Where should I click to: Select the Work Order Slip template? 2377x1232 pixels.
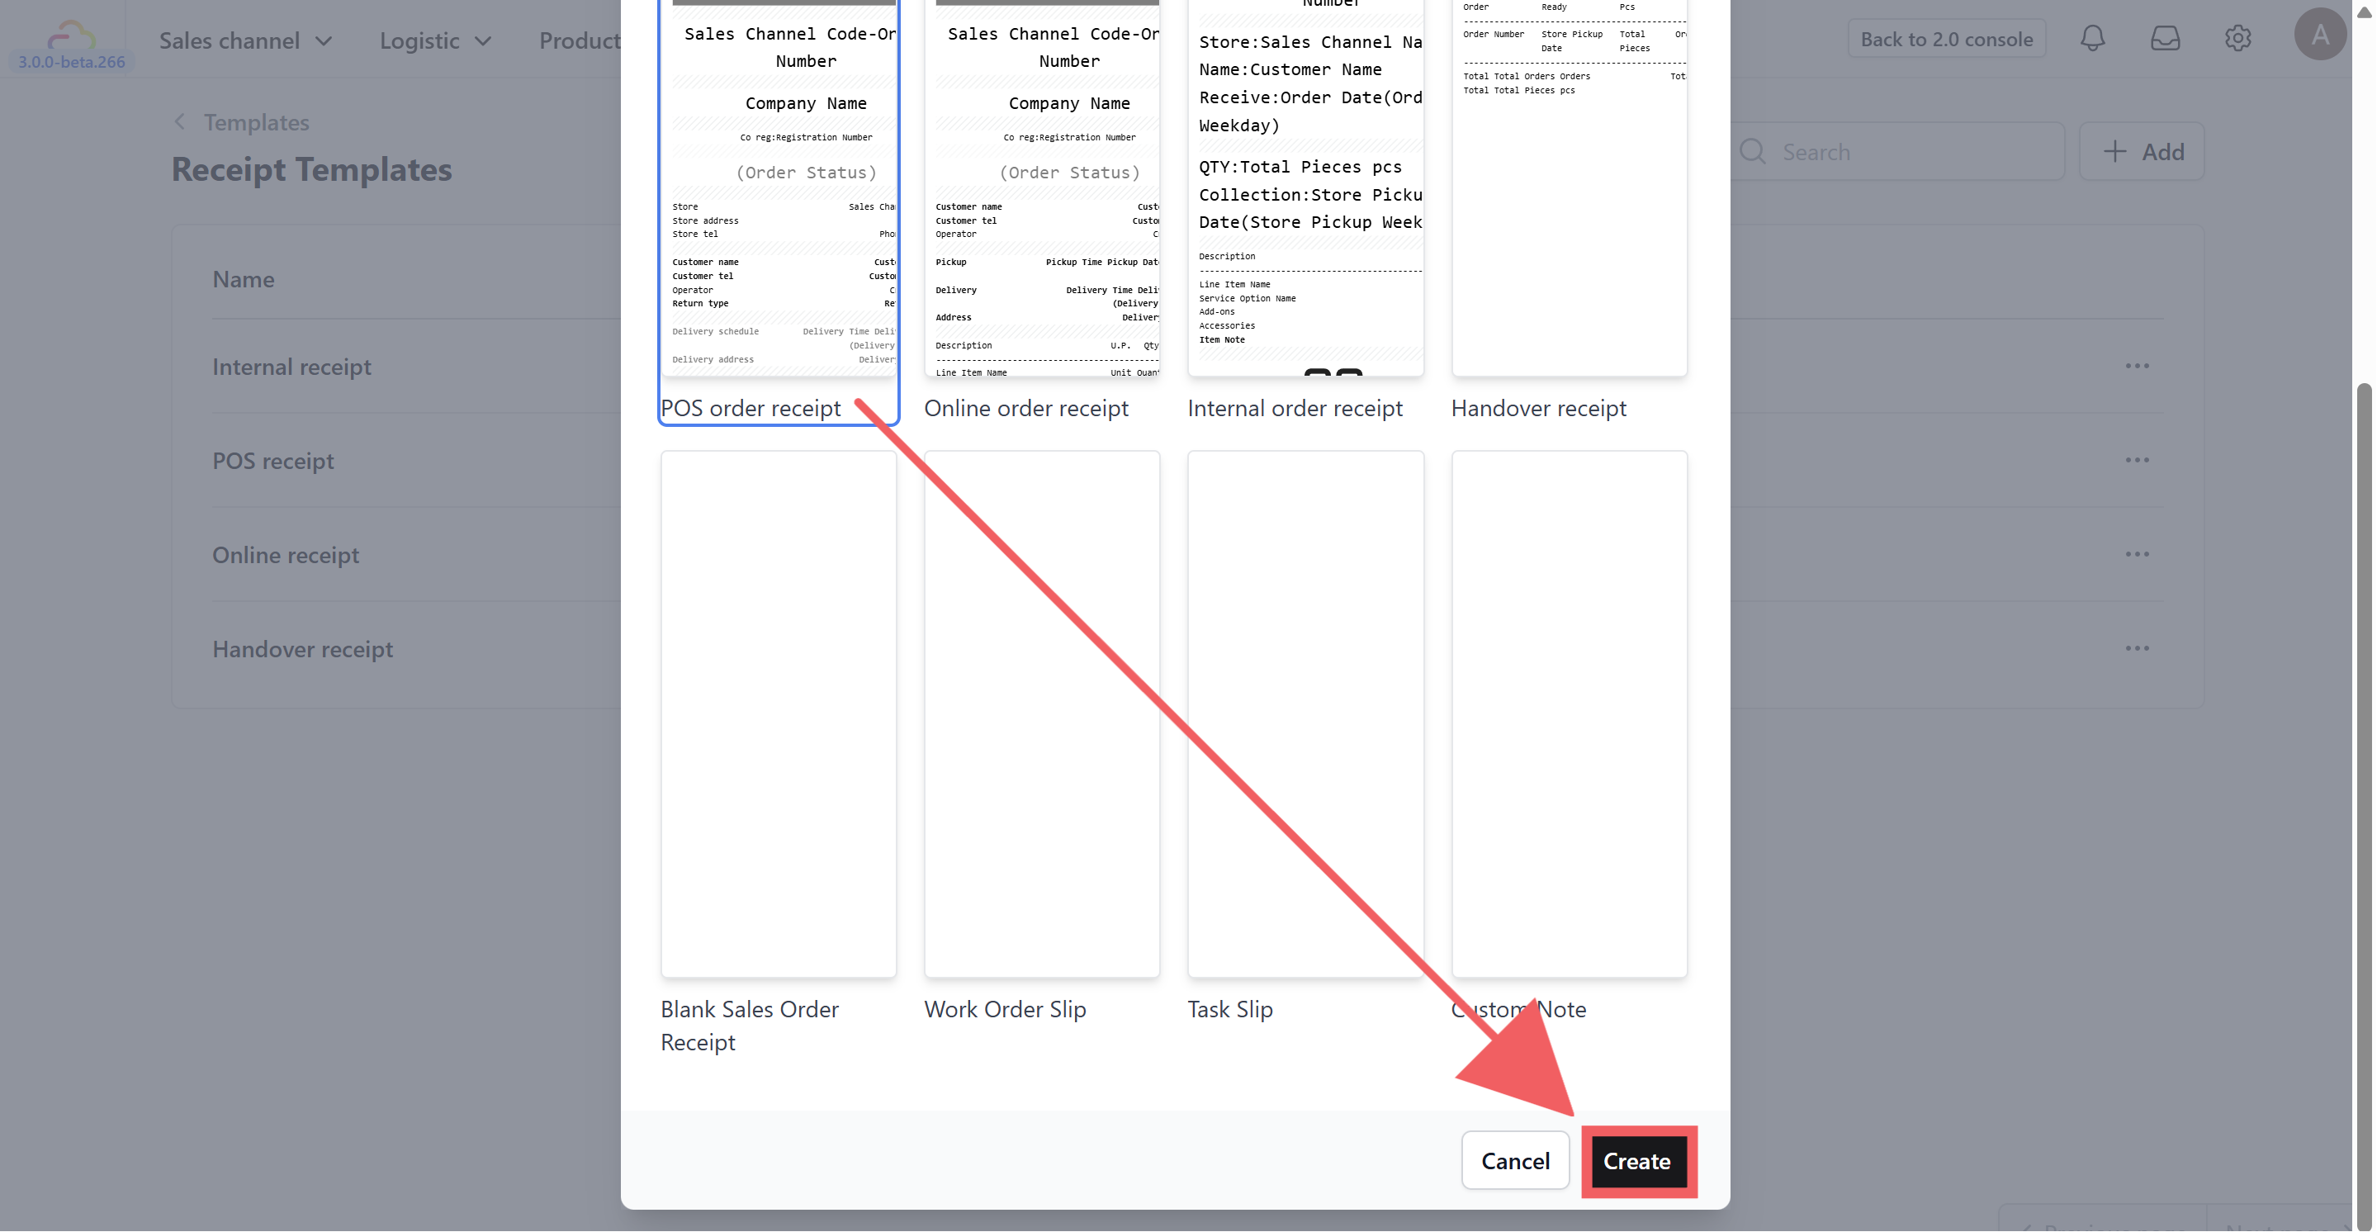tap(1042, 713)
